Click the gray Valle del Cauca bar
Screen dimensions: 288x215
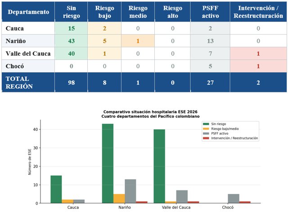click(182, 197)
